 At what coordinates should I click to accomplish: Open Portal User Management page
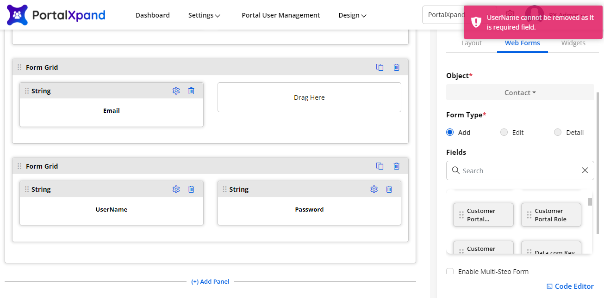click(x=280, y=15)
